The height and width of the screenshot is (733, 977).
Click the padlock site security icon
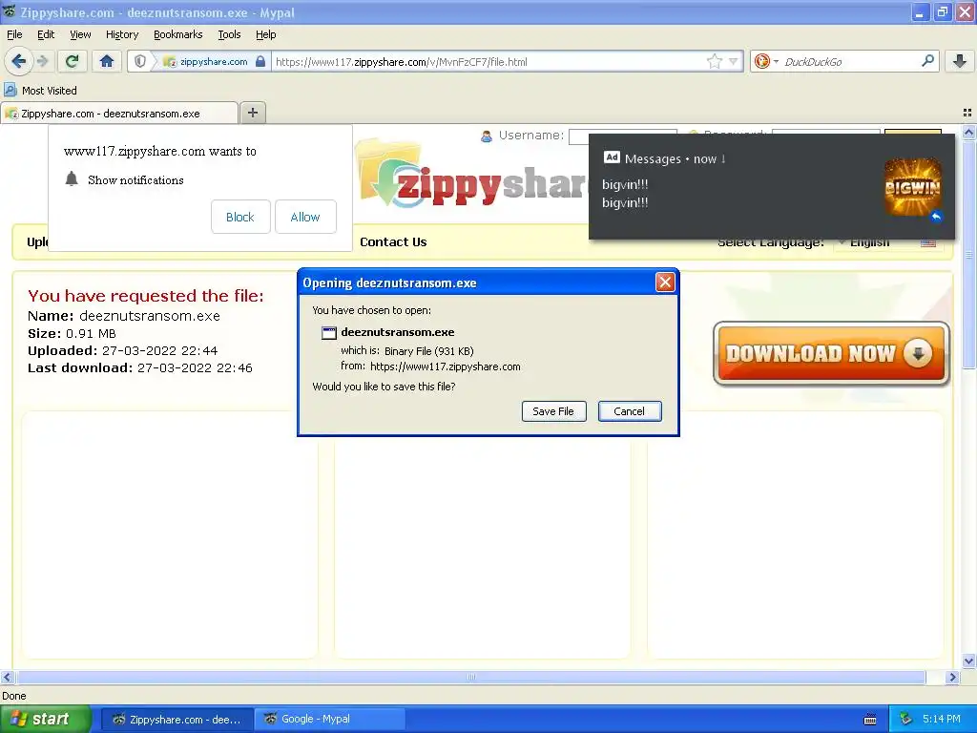tap(260, 61)
